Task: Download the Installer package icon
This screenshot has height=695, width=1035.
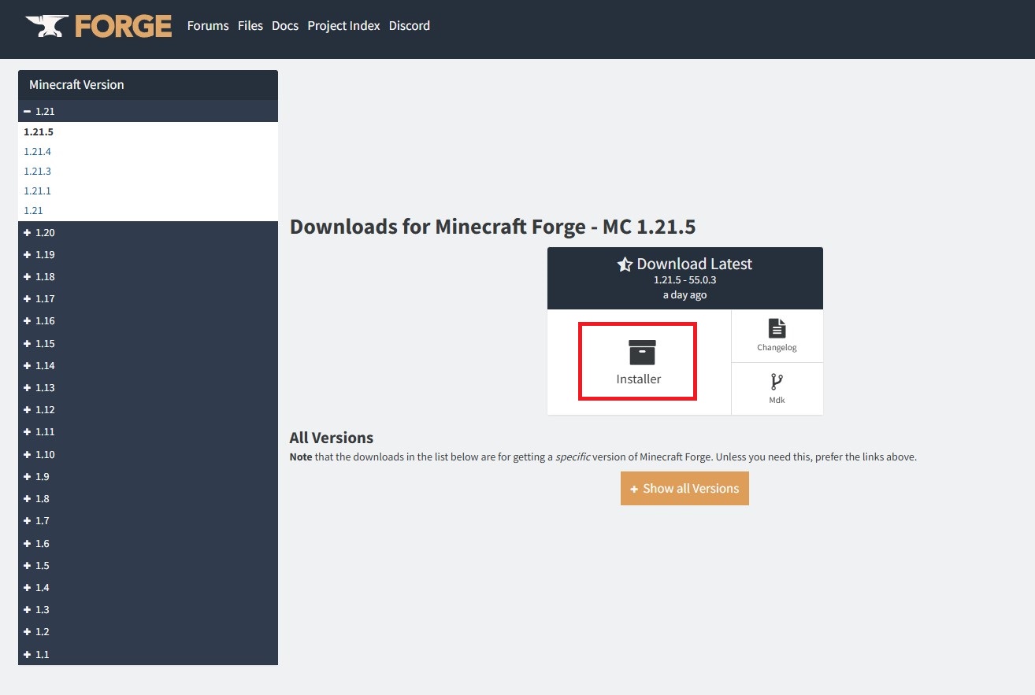Action: point(642,353)
